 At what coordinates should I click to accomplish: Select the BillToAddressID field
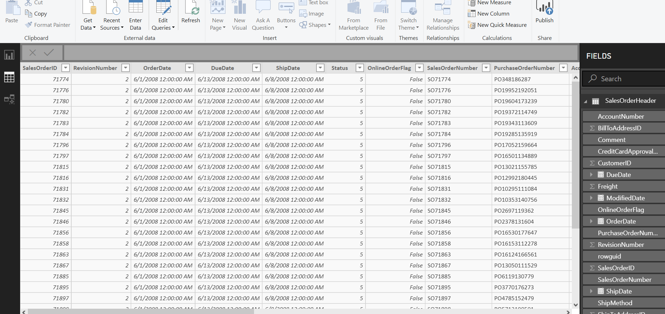click(x=624, y=128)
